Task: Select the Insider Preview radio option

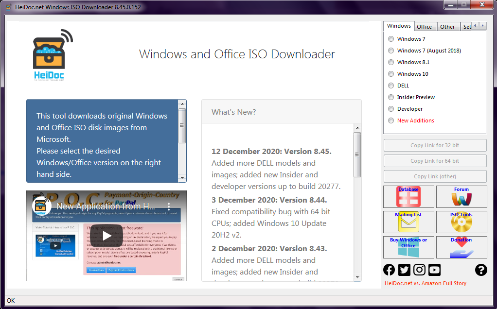Action: (411, 98)
